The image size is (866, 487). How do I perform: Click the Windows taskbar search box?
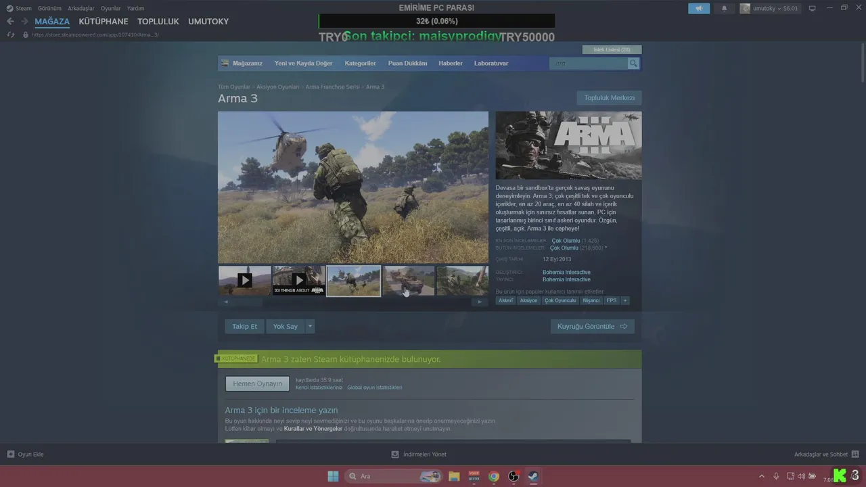394,476
